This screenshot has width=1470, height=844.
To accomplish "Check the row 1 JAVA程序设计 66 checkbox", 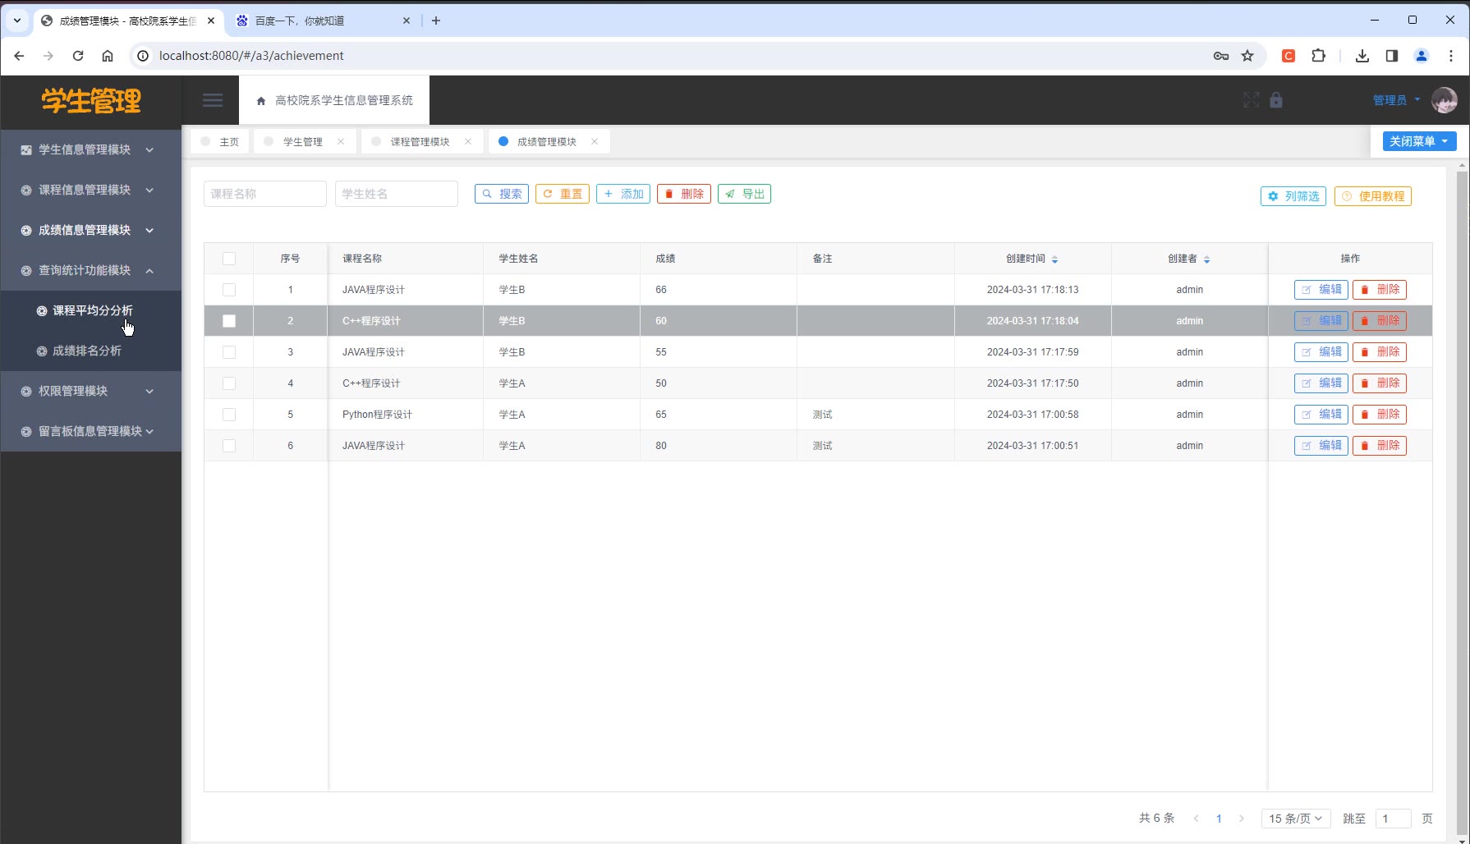I will (x=229, y=290).
